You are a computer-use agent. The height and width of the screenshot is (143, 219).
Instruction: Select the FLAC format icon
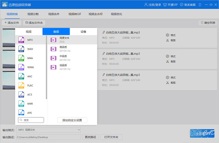coord(21,85)
